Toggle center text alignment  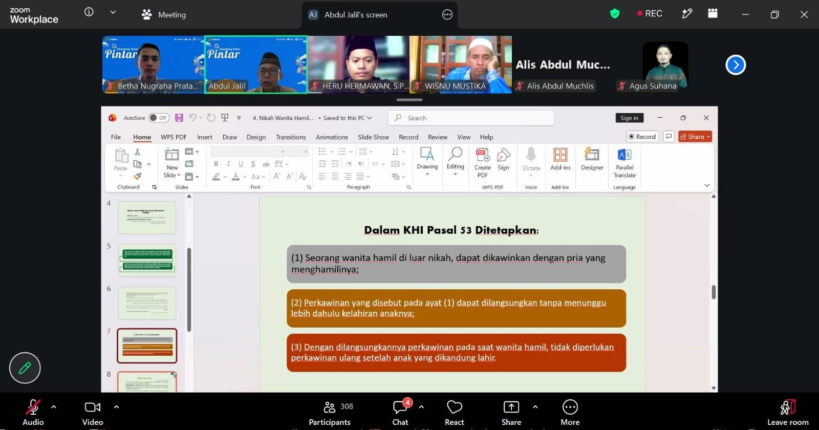pos(335,176)
